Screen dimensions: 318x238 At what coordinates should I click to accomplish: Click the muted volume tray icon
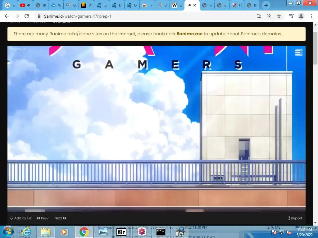[x=289, y=232]
